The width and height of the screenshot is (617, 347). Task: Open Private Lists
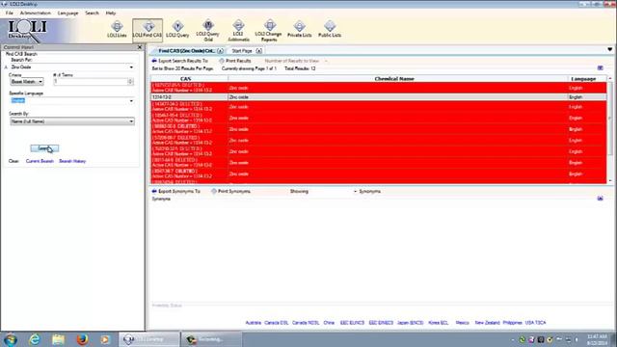(x=300, y=30)
